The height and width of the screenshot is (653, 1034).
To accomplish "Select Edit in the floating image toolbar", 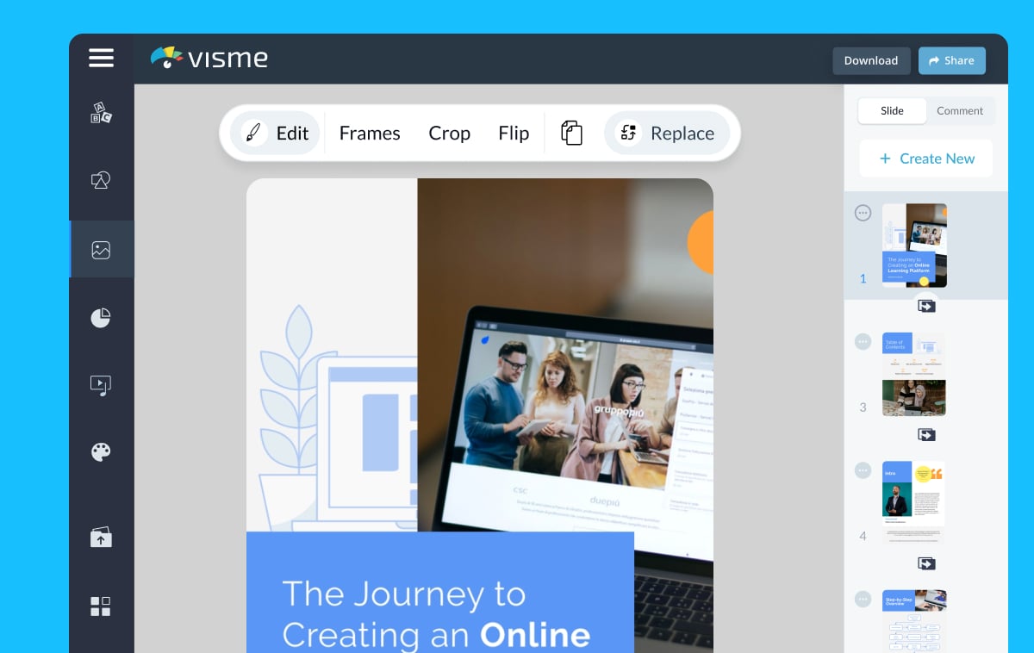I will [275, 133].
